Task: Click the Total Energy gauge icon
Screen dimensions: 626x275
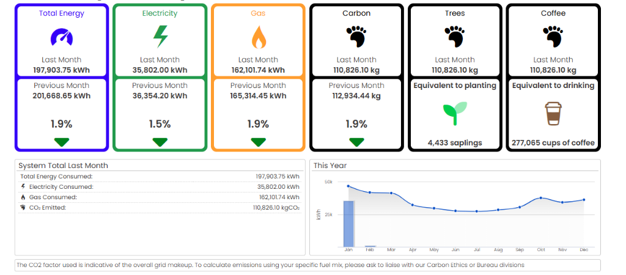Action: point(61,37)
